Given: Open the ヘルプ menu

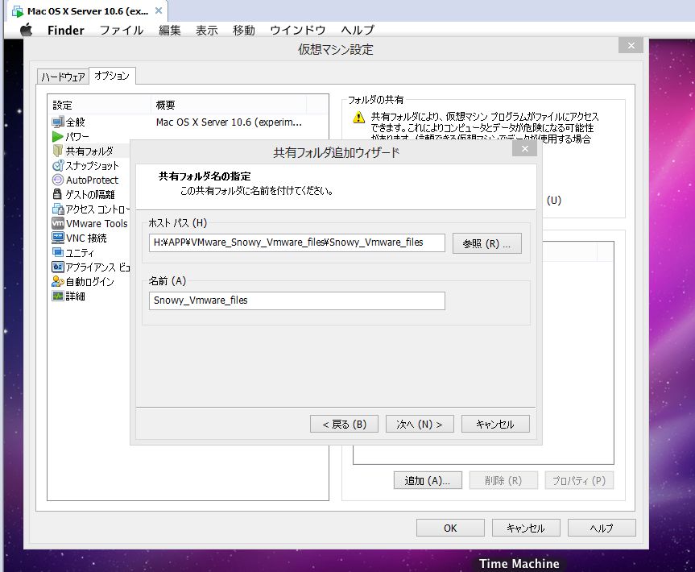Looking at the screenshot, I should pyautogui.click(x=358, y=30).
